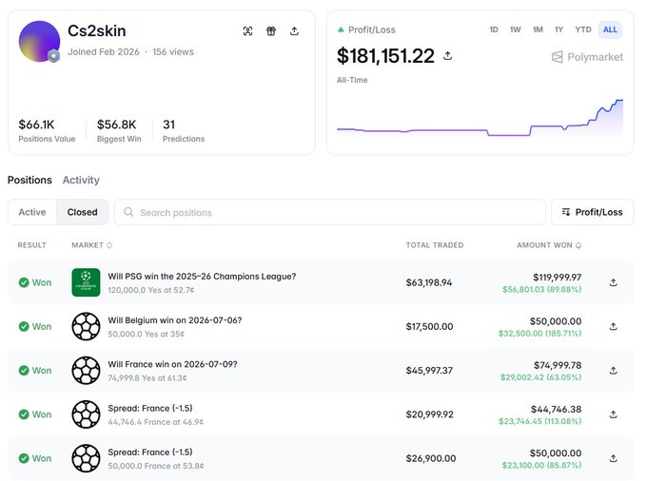Click $44,746.38 amount won
The width and height of the screenshot is (647, 481).
coord(556,410)
